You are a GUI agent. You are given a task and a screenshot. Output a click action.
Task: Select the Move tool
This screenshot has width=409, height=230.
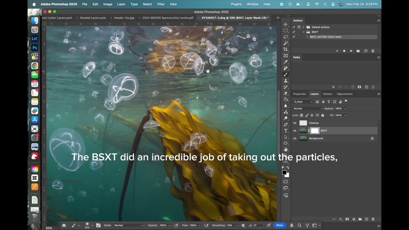286,24
